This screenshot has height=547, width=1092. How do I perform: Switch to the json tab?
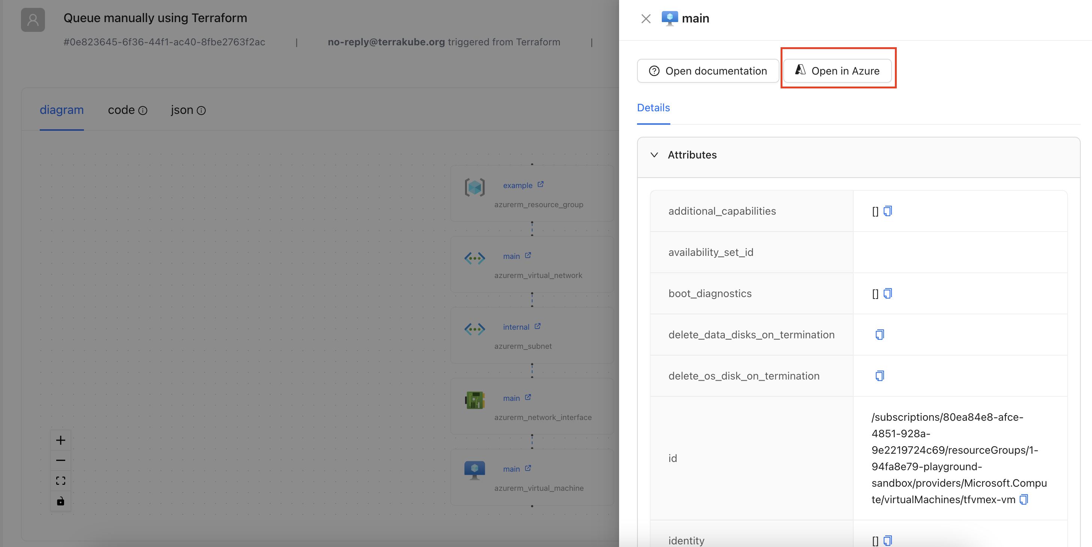[x=182, y=110]
